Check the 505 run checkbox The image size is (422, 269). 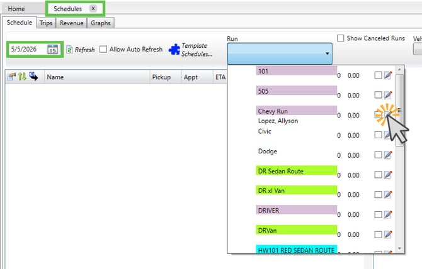point(378,95)
